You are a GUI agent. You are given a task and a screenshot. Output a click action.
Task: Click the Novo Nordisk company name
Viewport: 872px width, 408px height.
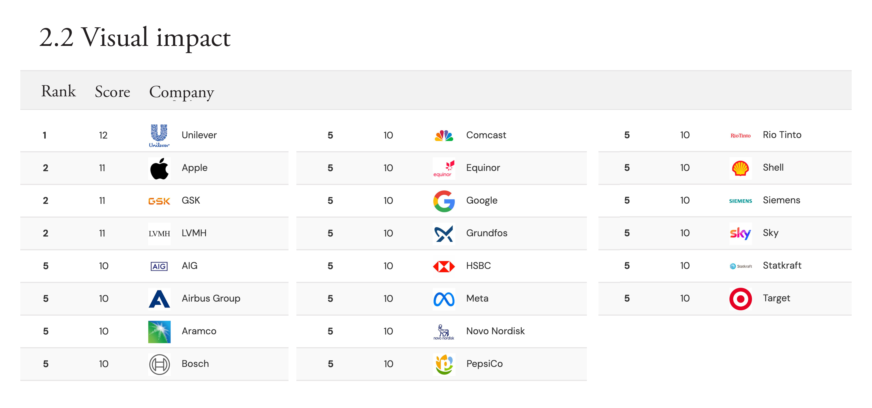(x=495, y=331)
